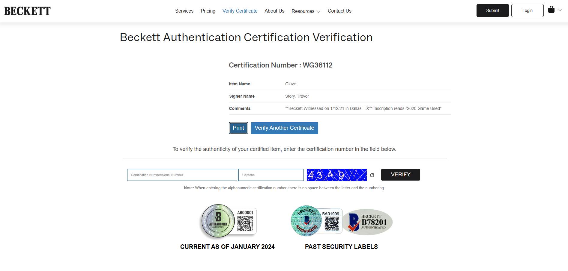This screenshot has width=568, height=271.
Task: Open the Services menu item
Action: point(184,11)
